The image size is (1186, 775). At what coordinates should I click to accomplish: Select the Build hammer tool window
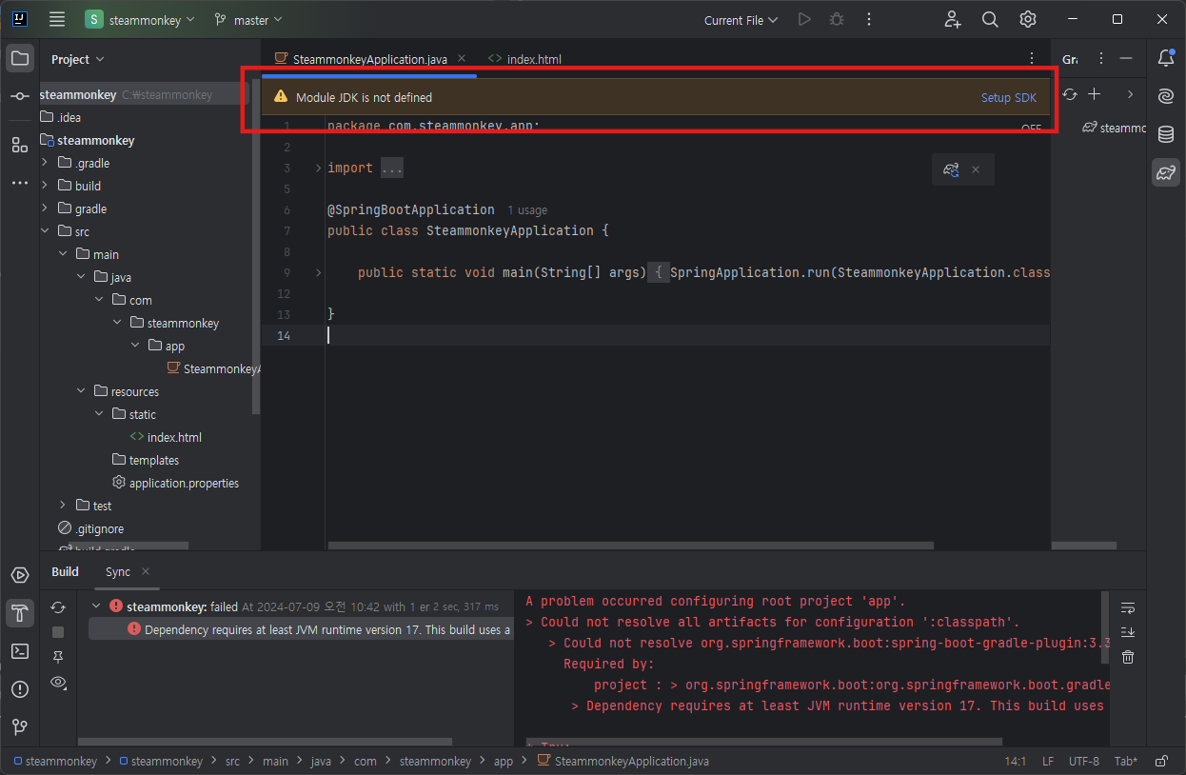[x=20, y=613]
